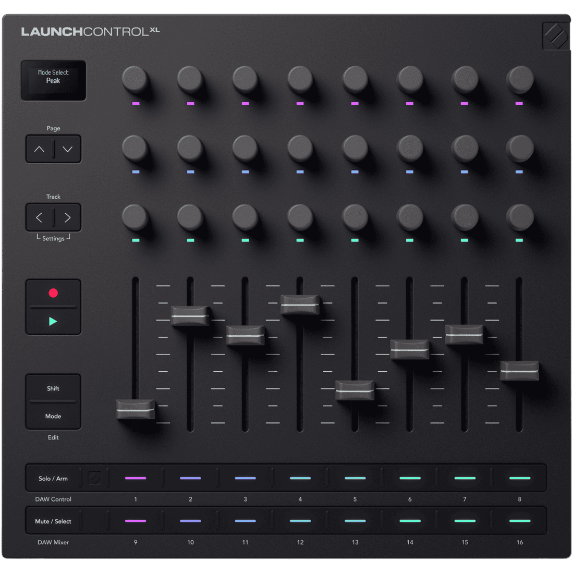Go to previous track with left arrow
The width and height of the screenshot is (573, 573).
pos(40,218)
